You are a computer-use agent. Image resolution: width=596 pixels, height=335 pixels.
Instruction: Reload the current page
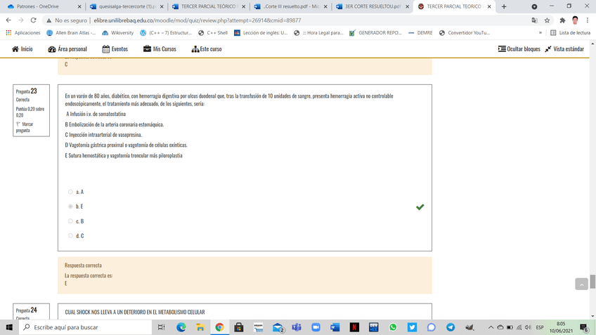[x=34, y=20]
